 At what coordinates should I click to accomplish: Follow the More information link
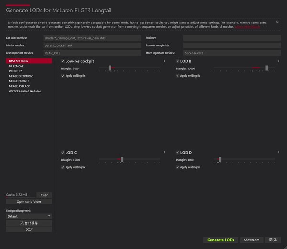pos(247,27)
